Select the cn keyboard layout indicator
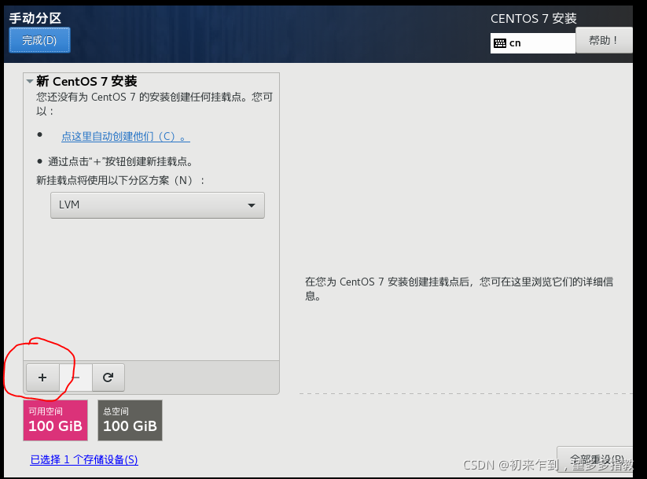 pyautogui.click(x=533, y=43)
